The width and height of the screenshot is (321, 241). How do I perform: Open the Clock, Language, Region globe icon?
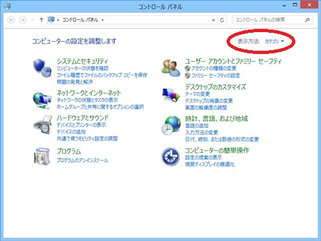point(171,125)
